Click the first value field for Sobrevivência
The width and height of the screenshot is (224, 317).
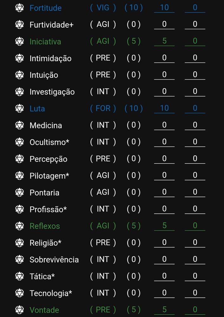pos(164,260)
